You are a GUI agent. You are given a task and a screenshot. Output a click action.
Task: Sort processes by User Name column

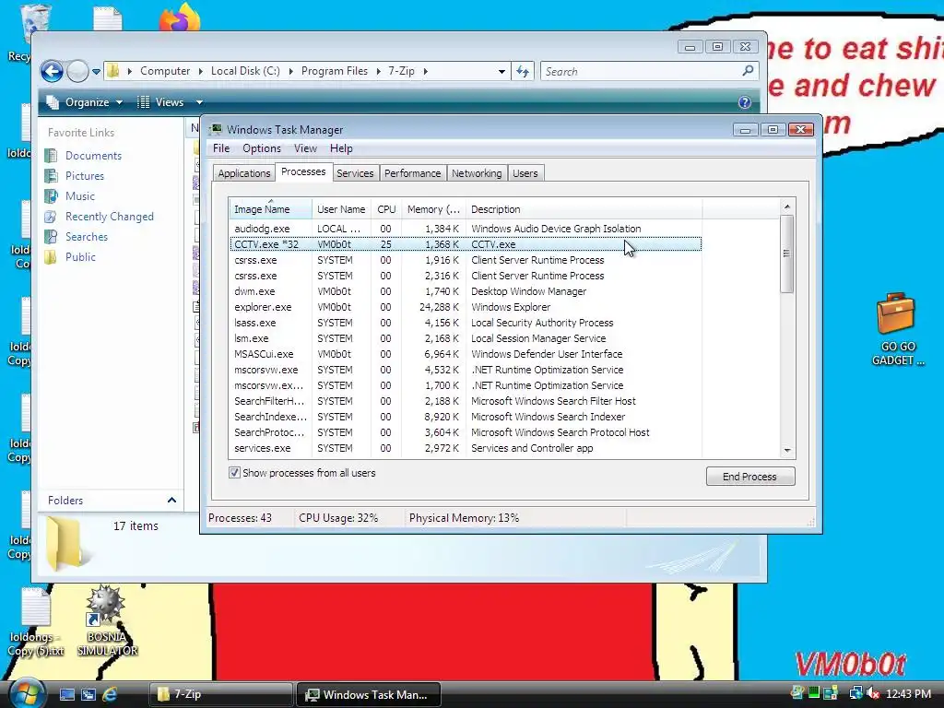click(x=341, y=209)
